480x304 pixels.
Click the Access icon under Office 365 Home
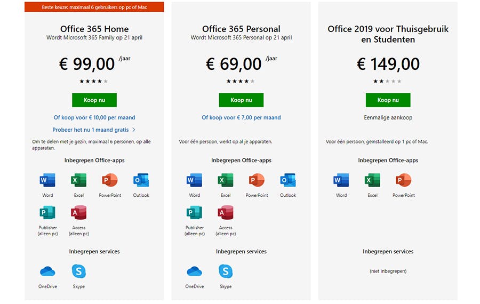(x=78, y=213)
